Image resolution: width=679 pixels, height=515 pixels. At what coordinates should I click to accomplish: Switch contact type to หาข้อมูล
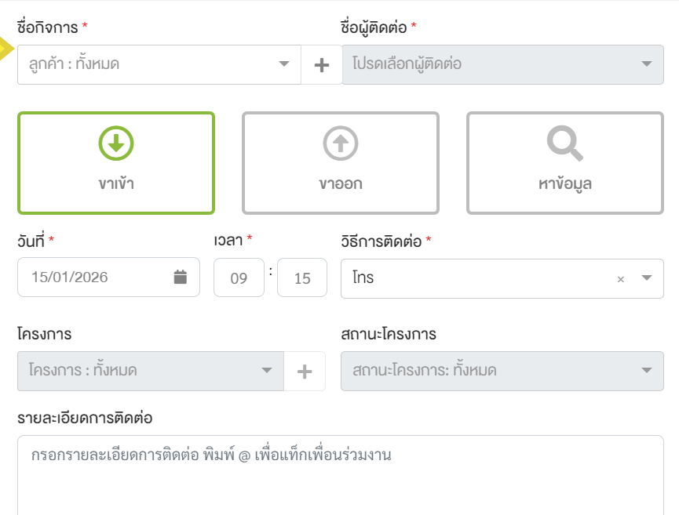coord(563,162)
